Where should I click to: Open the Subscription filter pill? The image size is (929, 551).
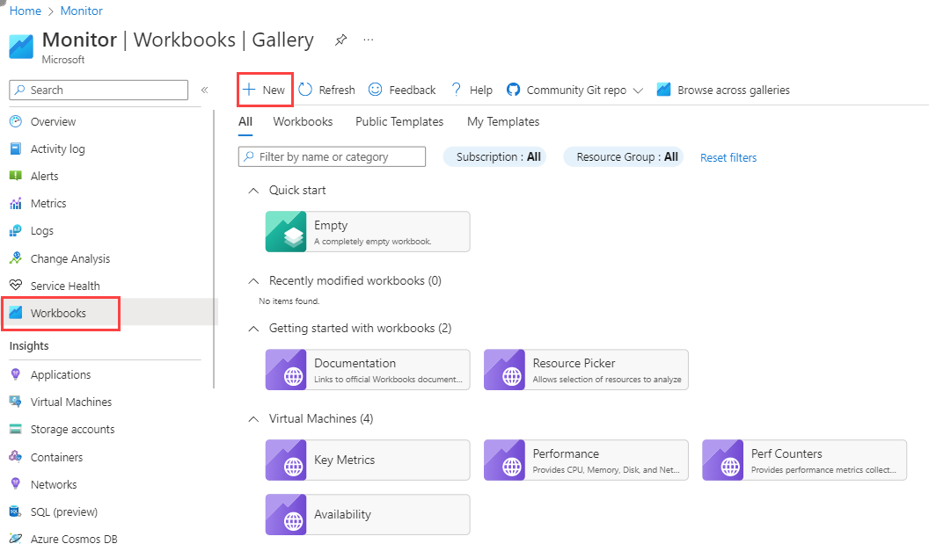[x=494, y=156]
